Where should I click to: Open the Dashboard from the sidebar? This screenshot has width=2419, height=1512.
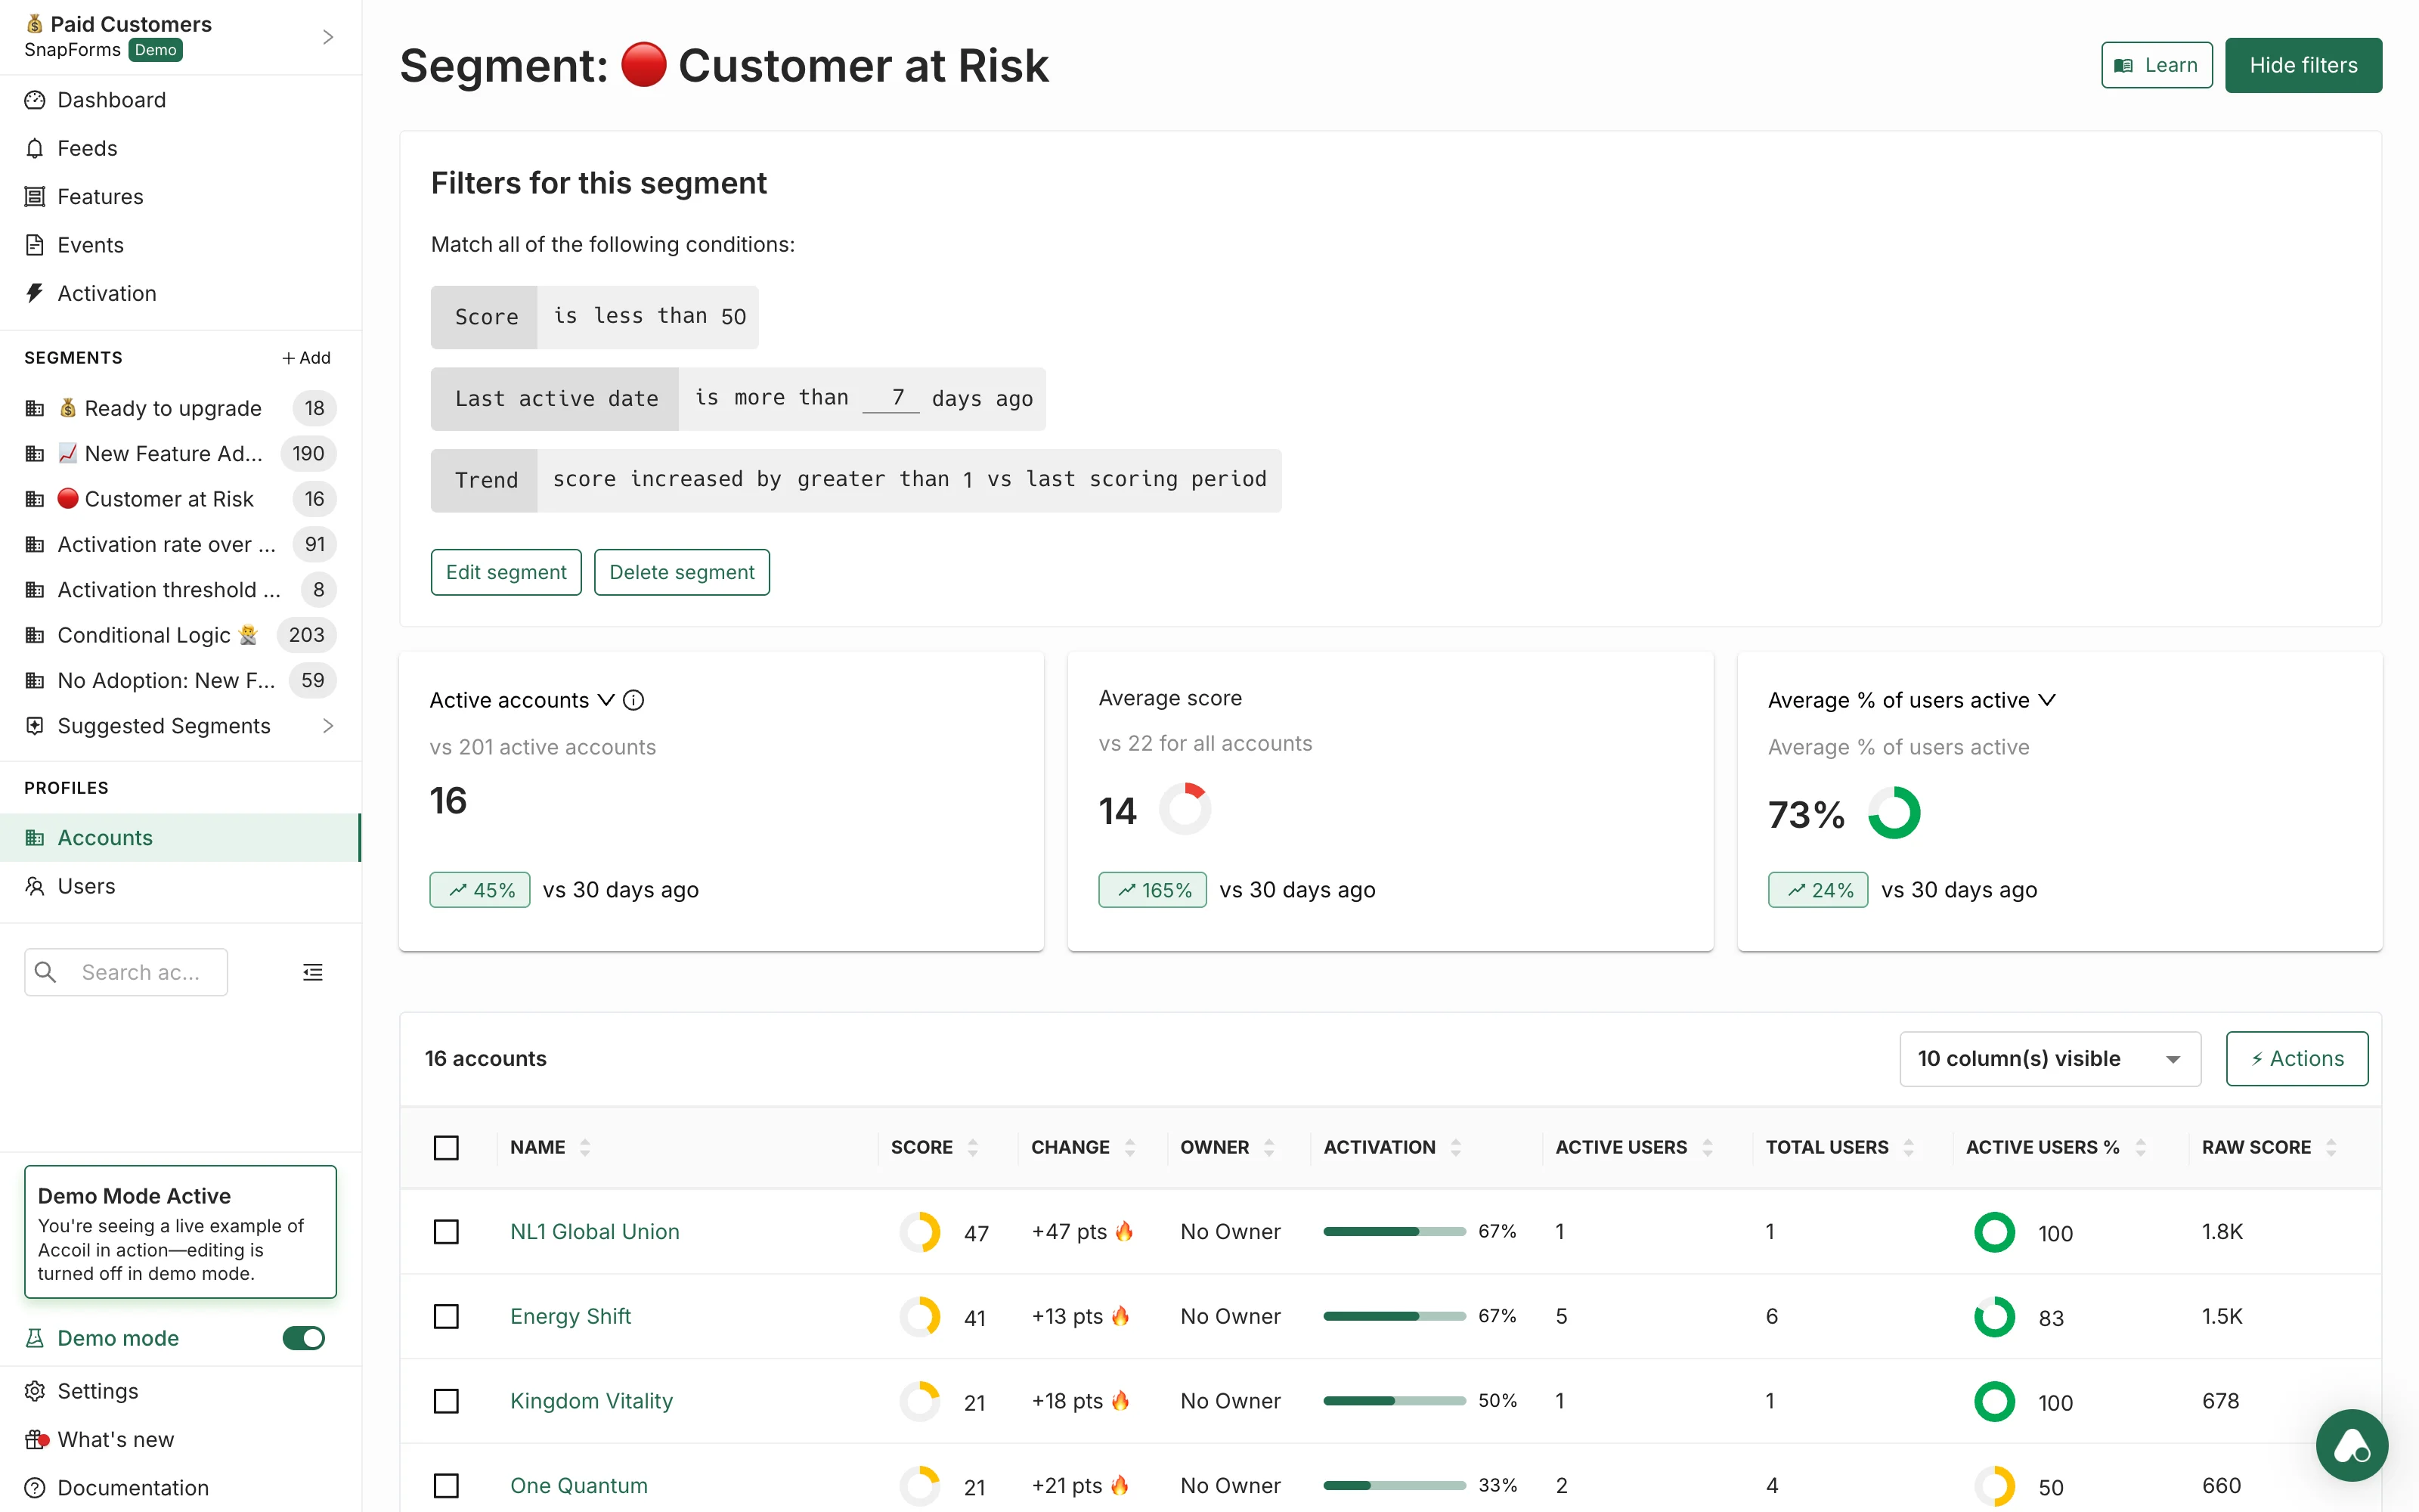coord(110,100)
